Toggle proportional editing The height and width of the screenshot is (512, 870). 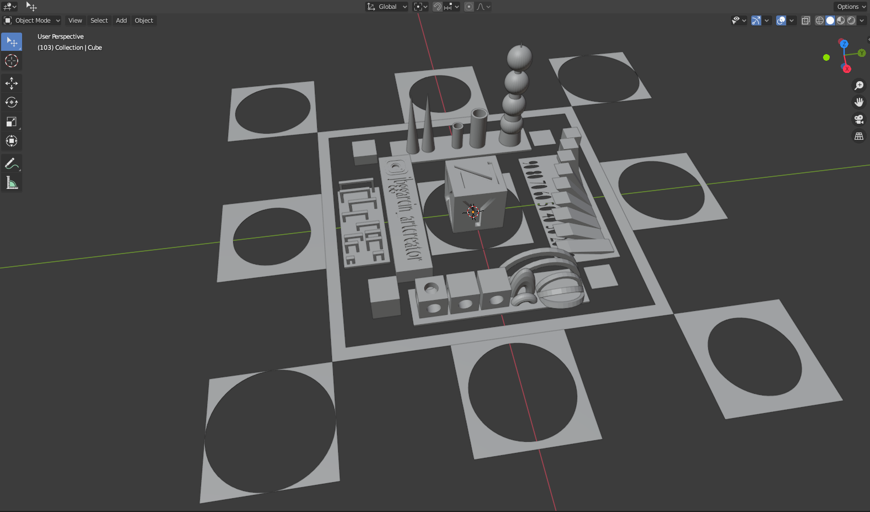469,7
